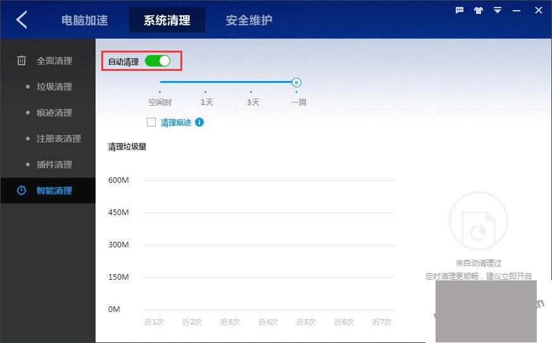Minimize the window
This screenshot has width=552, height=343.
click(x=517, y=11)
